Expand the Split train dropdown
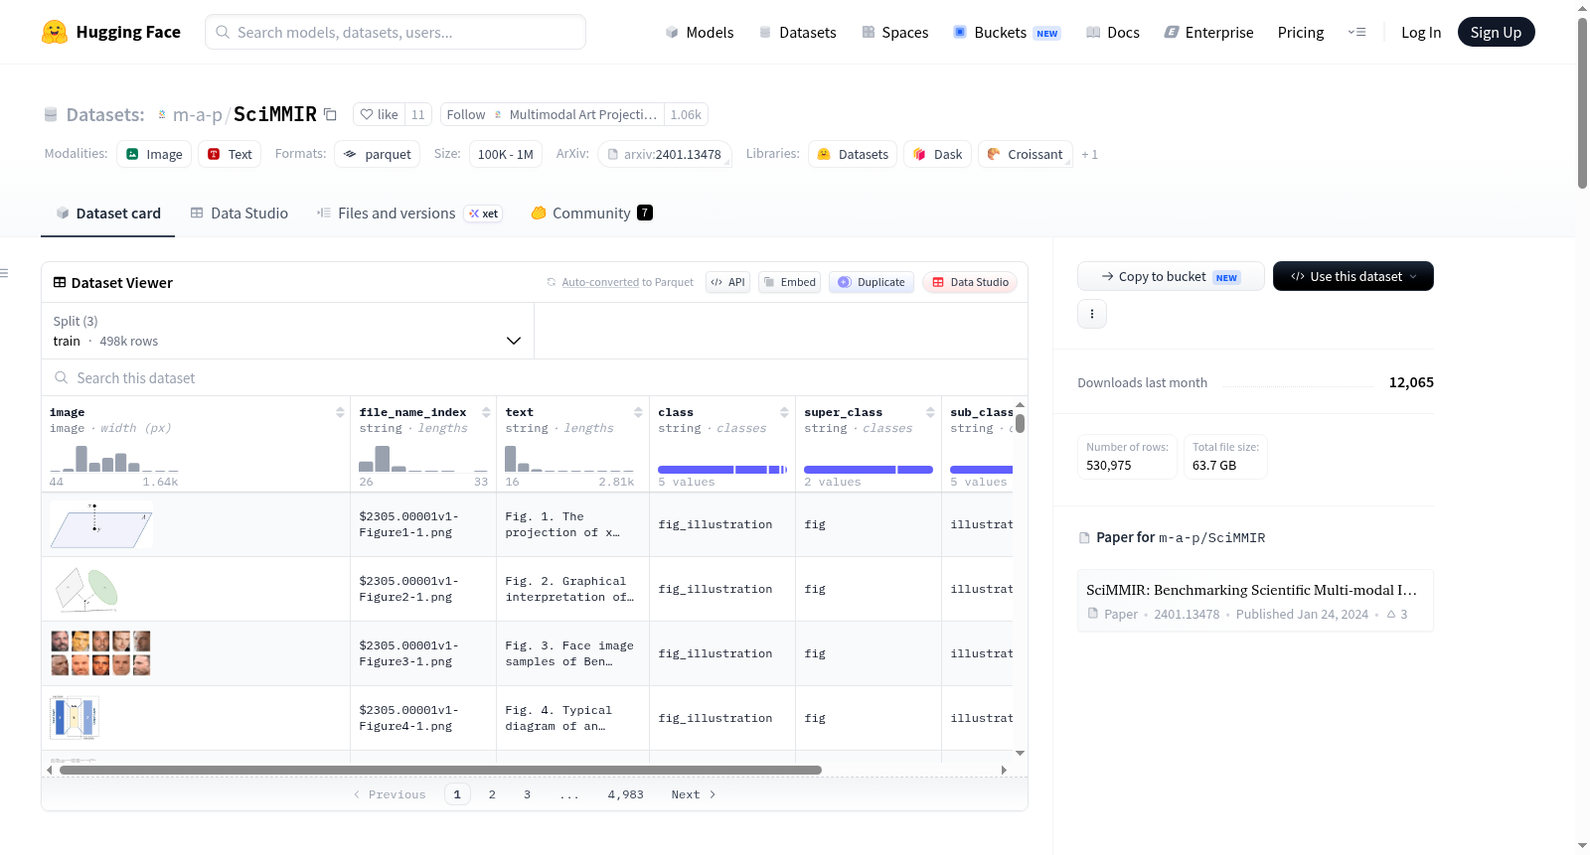This screenshot has width=1590, height=855. (x=288, y=331)
